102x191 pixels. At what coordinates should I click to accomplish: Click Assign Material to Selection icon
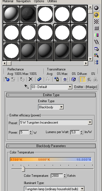22,79
